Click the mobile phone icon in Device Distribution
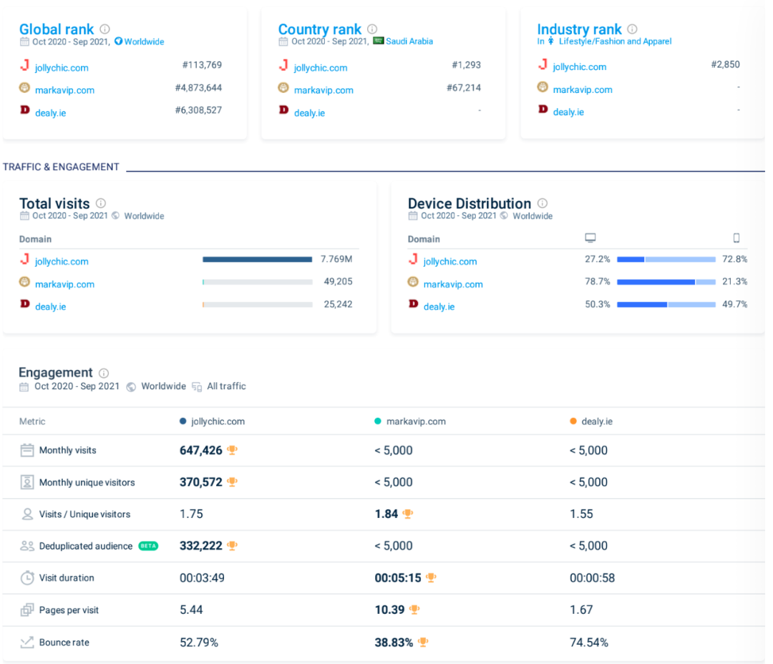Viewport: 773px width, 664px height. pos(736,238)
